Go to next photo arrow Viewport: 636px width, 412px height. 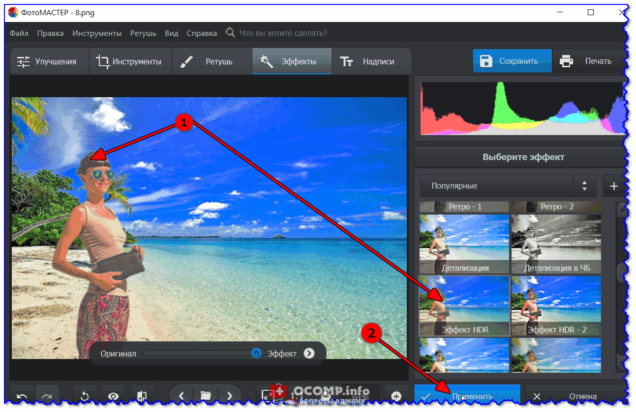click(x=229, y=395)
